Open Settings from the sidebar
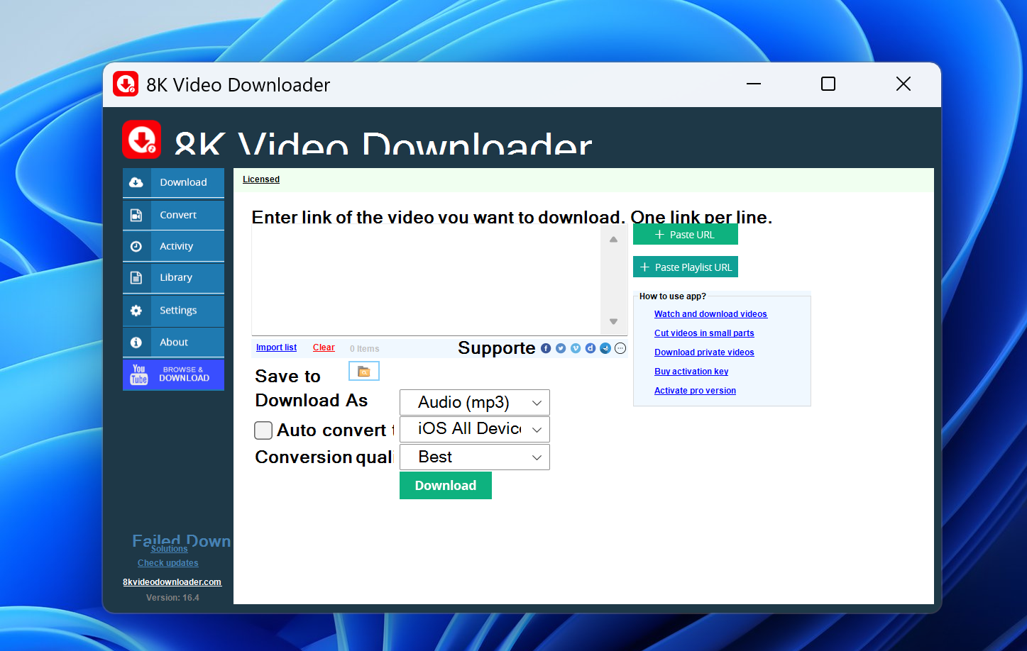This screenshot has height=651, width=1027. click(x=173, y=311)
